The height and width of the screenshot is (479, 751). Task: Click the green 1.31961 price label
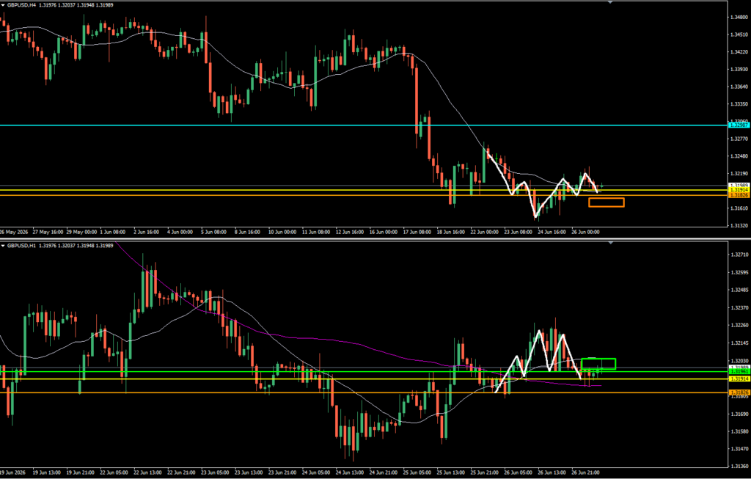(739, 371)
